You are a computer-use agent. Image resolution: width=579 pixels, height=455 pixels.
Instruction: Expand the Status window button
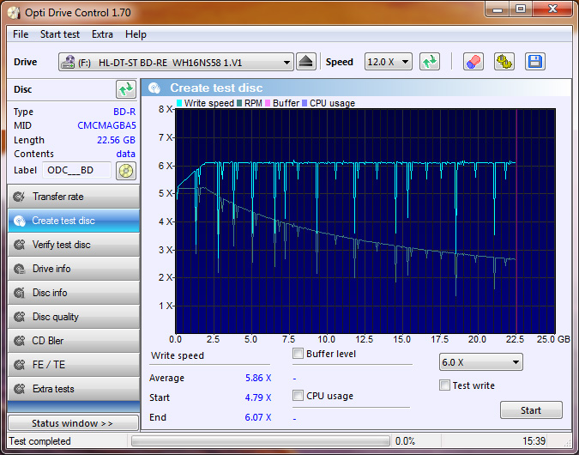pyautogui.click(x=73, y=423)
